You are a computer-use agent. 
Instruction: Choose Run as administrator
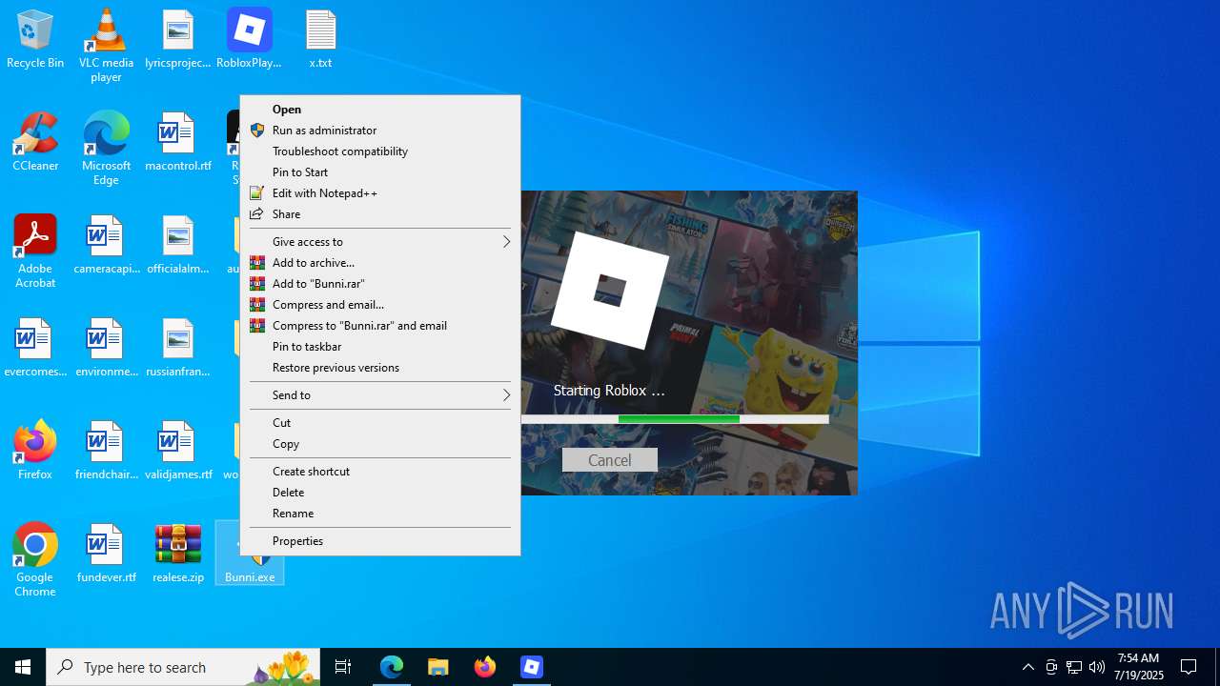[379, 131]
